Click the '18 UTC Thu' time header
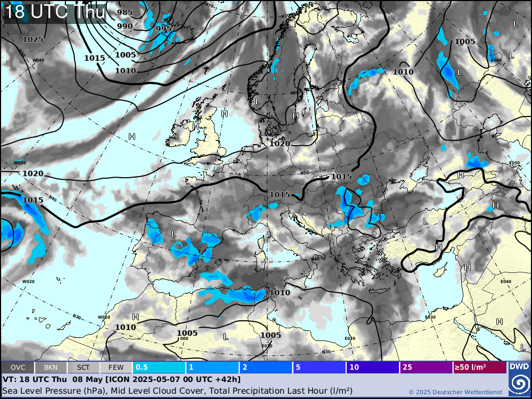The height and width of the screenshot is (399, 532). tap(55, 12)
